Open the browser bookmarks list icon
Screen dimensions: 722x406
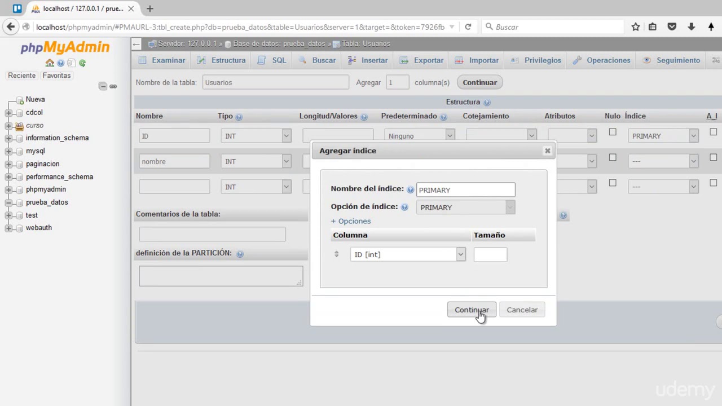653,27
